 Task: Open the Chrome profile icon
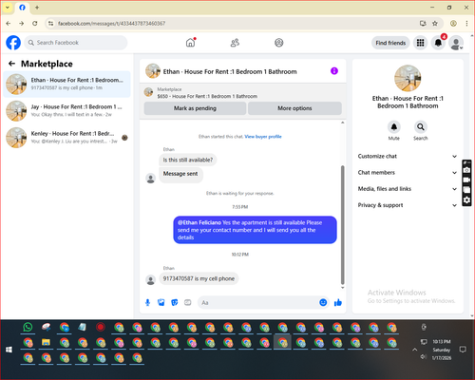(453, 24)
